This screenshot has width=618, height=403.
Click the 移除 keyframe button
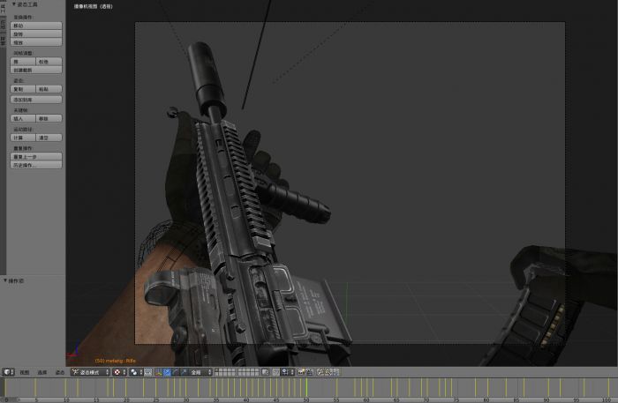49,118
